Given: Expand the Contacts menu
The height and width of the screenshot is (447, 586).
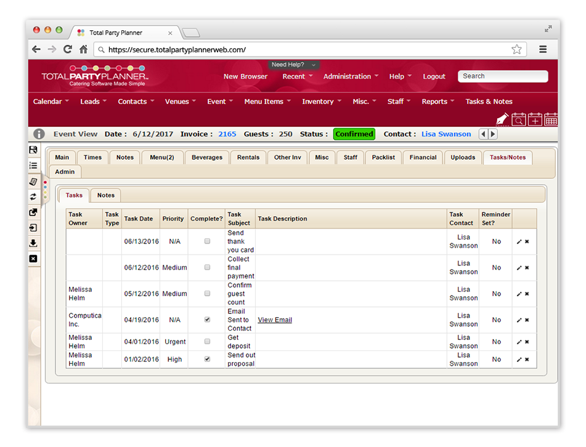Looking at the screenshot, I should click(136, 101).
